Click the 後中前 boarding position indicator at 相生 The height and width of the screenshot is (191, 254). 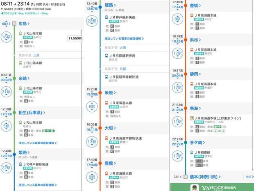[x=49, y=131]
